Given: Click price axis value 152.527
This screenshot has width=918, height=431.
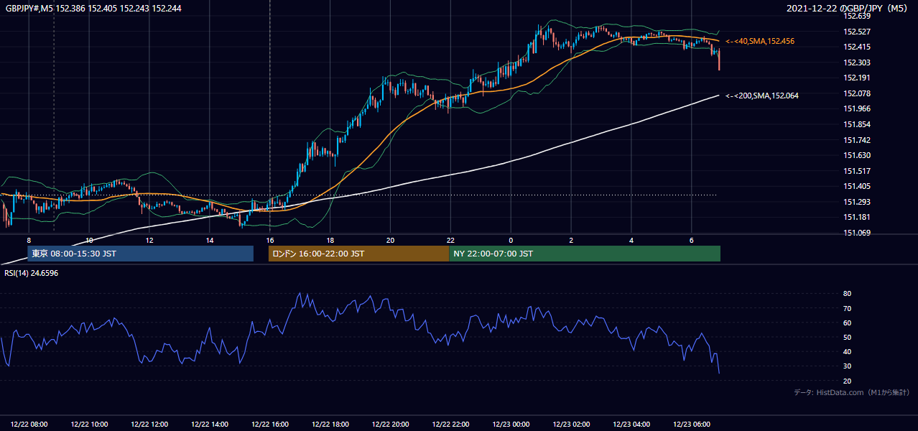Looking at the screenshot, I should [x=856, y=32].
